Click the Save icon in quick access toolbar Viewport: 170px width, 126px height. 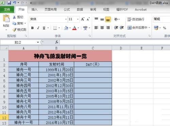click(9, 3)
